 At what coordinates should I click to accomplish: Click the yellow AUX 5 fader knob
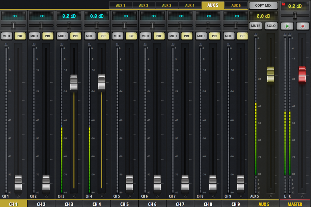(x=271, y=75)
